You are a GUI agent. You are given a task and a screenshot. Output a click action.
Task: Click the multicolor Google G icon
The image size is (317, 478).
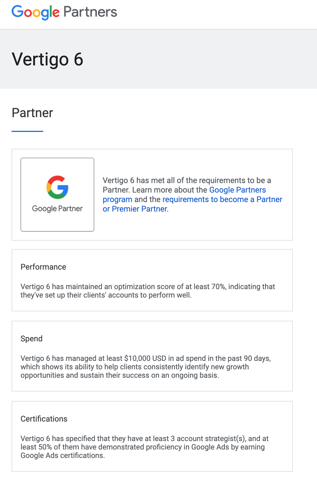point(57,187)
